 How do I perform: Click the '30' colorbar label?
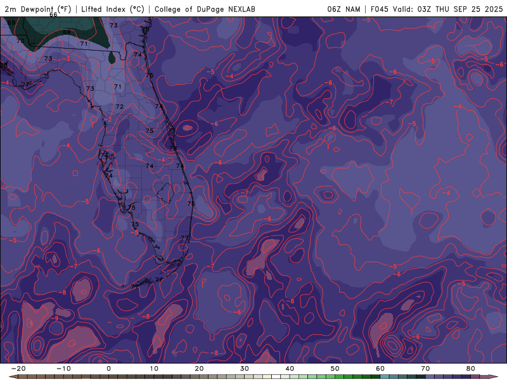245,369
